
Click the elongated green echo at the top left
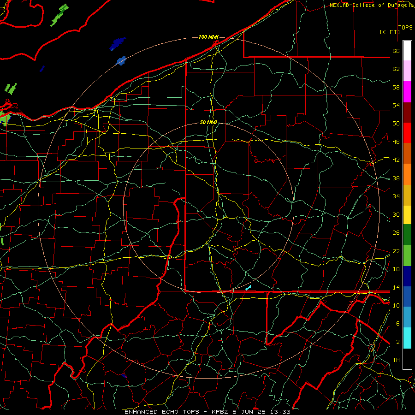(x=59, y=15)
